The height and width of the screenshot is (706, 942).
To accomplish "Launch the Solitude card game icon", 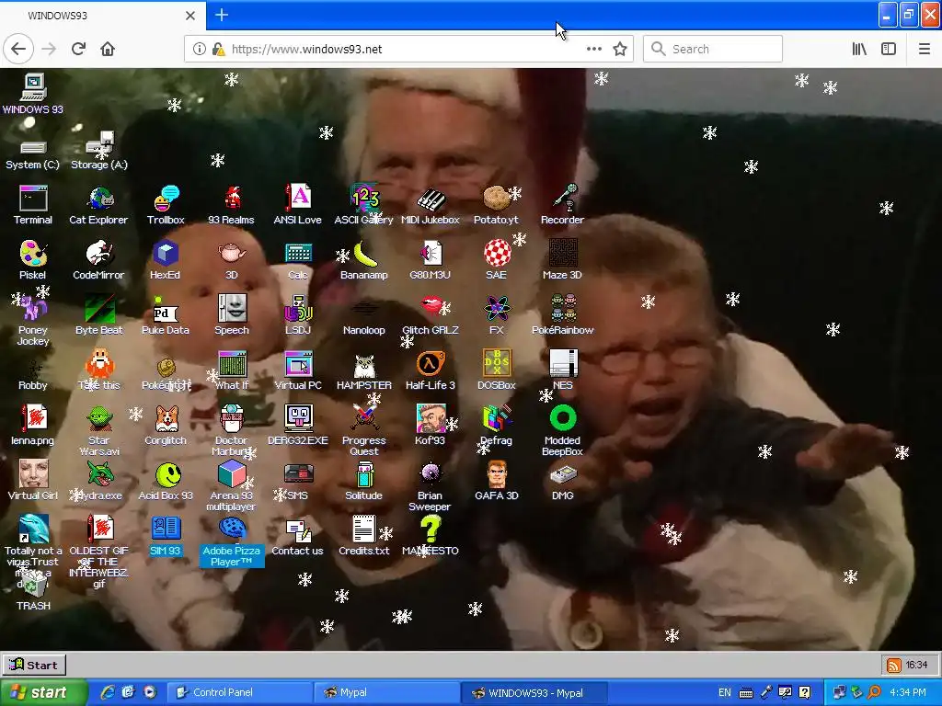I will 364,481.
